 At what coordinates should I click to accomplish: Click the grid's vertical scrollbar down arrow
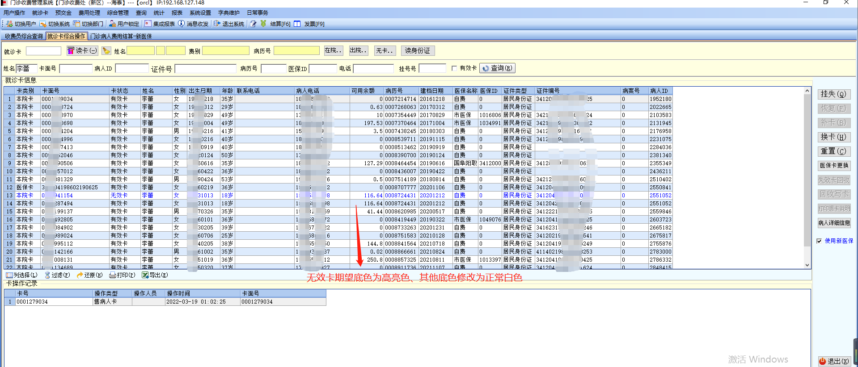coord(807,265)
